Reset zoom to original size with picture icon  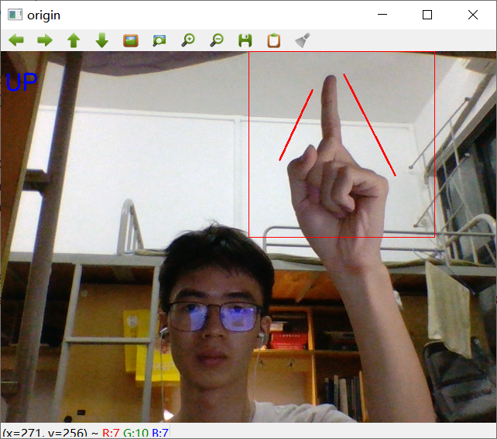(x=131, y=40)
